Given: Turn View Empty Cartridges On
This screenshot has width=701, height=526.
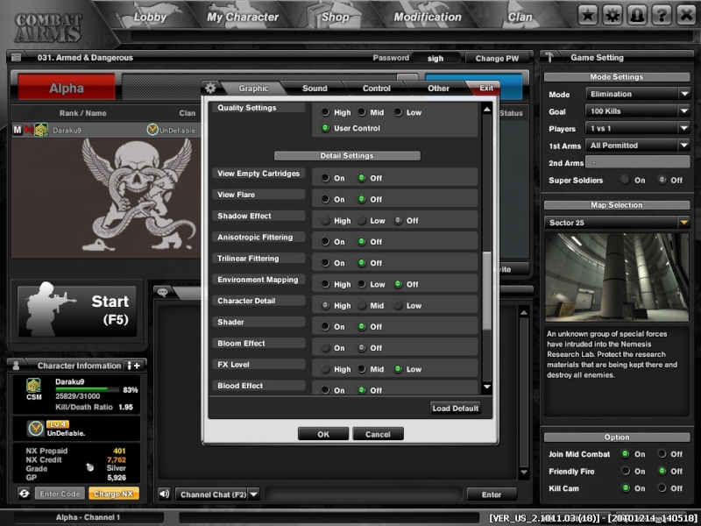Looking at the screenshot, I should (325, 178).
